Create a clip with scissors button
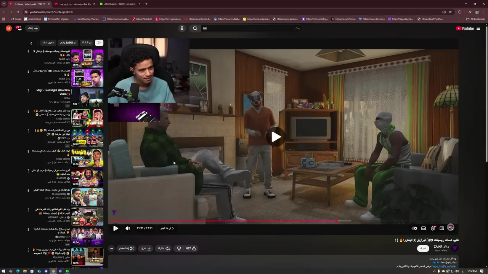The width and height of the screenshot is (488, 274). point(127,249)
